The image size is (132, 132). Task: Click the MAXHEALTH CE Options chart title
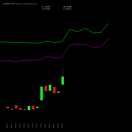[20, 4]
